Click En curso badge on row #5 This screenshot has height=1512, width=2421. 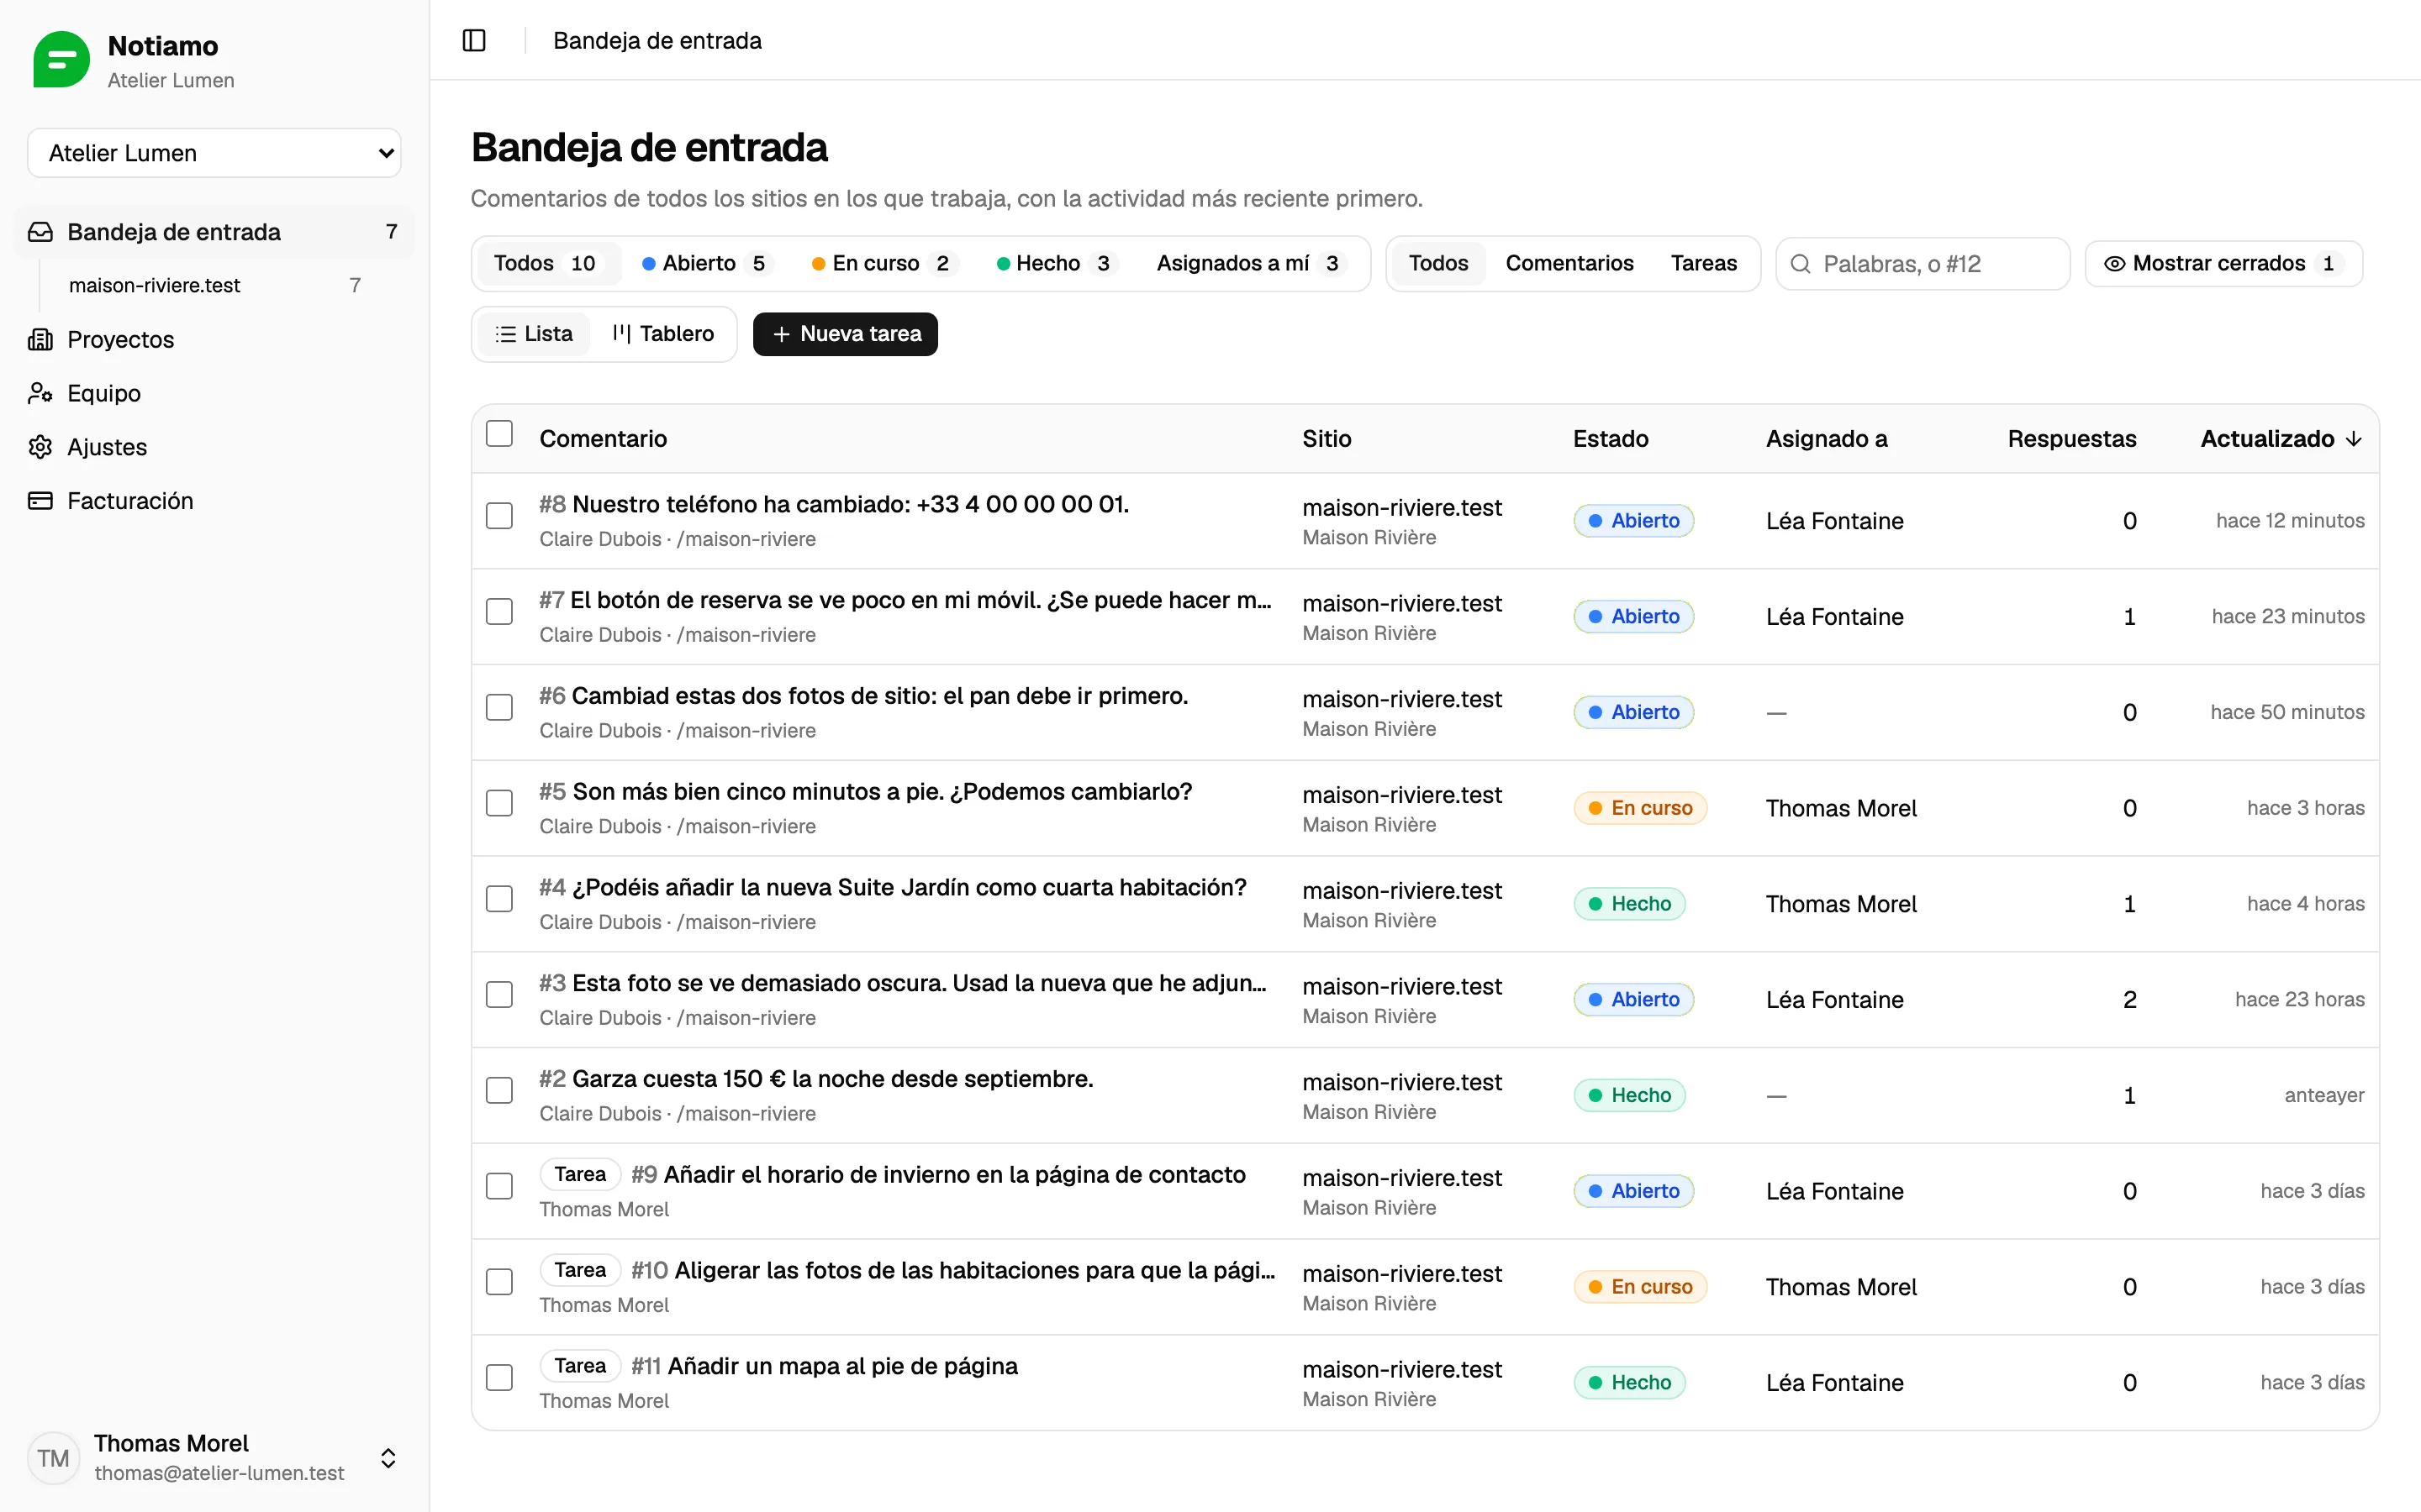point(1640,808)
